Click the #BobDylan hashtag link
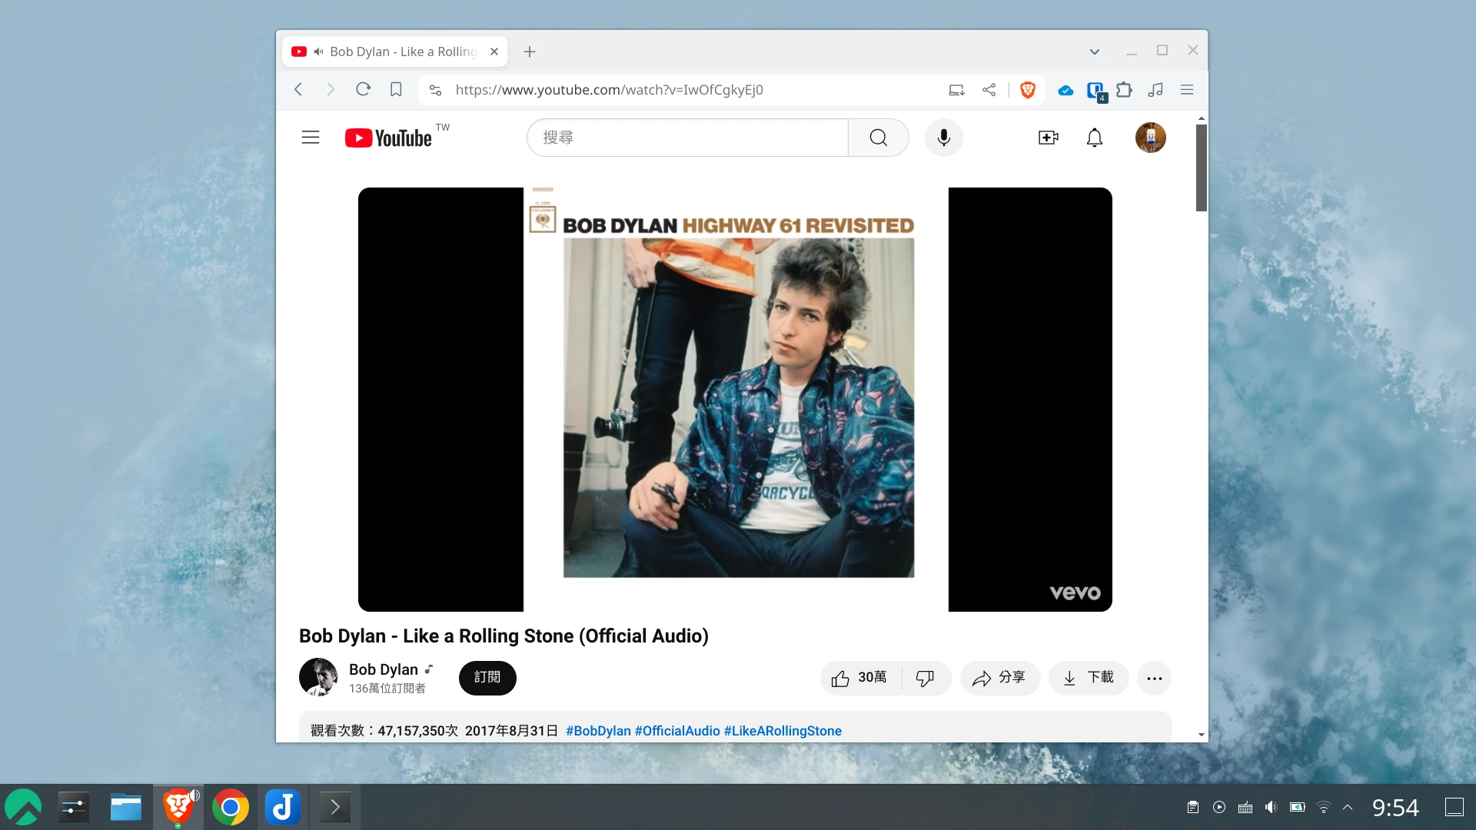Image resolution: width=1476 pixels, height=830 pixels. click(x=598, y=731)
